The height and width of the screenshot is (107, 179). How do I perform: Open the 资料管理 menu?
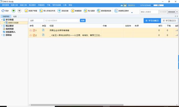6,5
